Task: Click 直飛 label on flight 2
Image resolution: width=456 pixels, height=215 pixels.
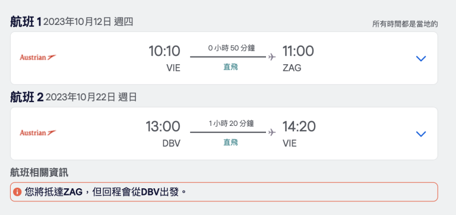Action: (x=230, y=143)
